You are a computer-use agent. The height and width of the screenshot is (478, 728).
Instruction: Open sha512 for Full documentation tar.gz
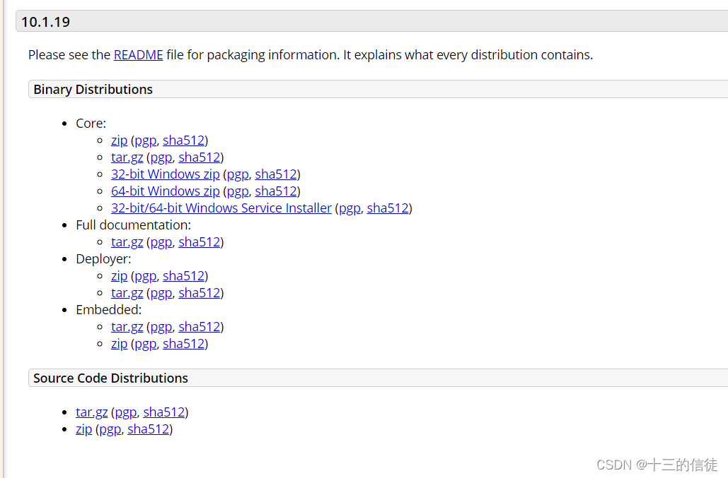click(x=200, y=242)
